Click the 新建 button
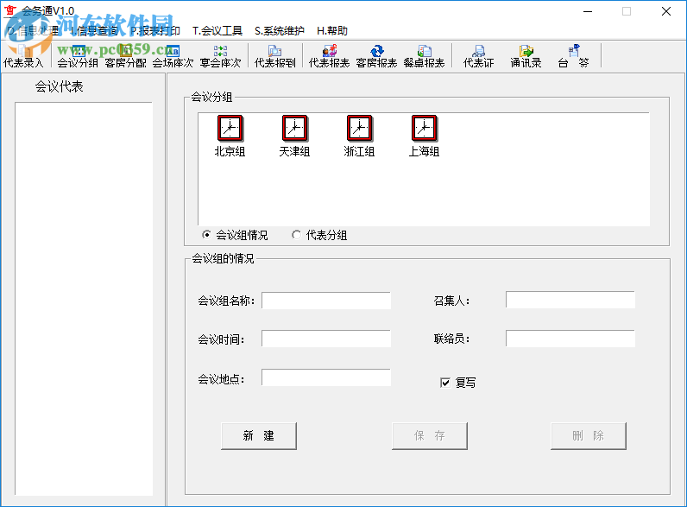The height and width of the screenshot is (507, 687). click(x=259, y=436)
